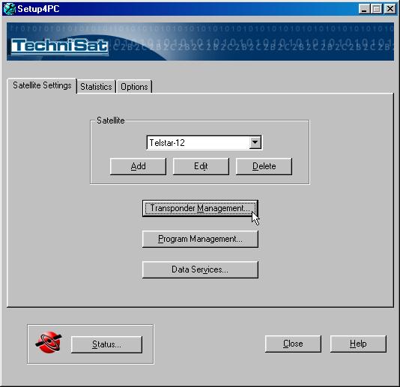Click the red satellite status icon
Image resolution: width=400 pixels, height=387 pixels.
click(49, 342)
